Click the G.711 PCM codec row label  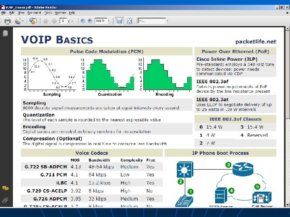point(54,175)
